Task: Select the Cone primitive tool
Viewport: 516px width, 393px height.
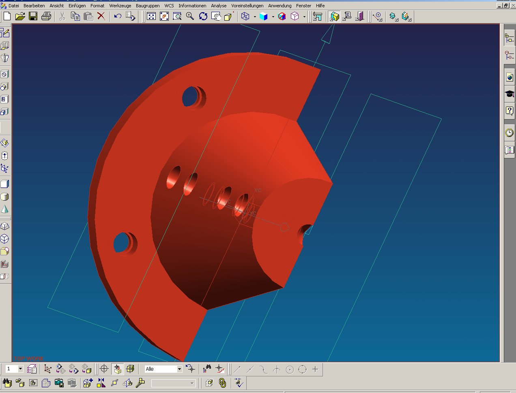Action: [x=5, y=209]
